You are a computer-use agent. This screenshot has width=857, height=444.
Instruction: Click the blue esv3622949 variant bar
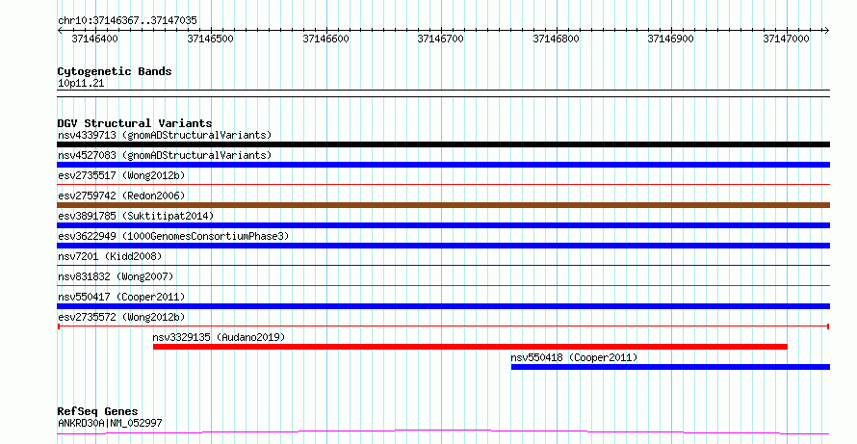(443, 246)
